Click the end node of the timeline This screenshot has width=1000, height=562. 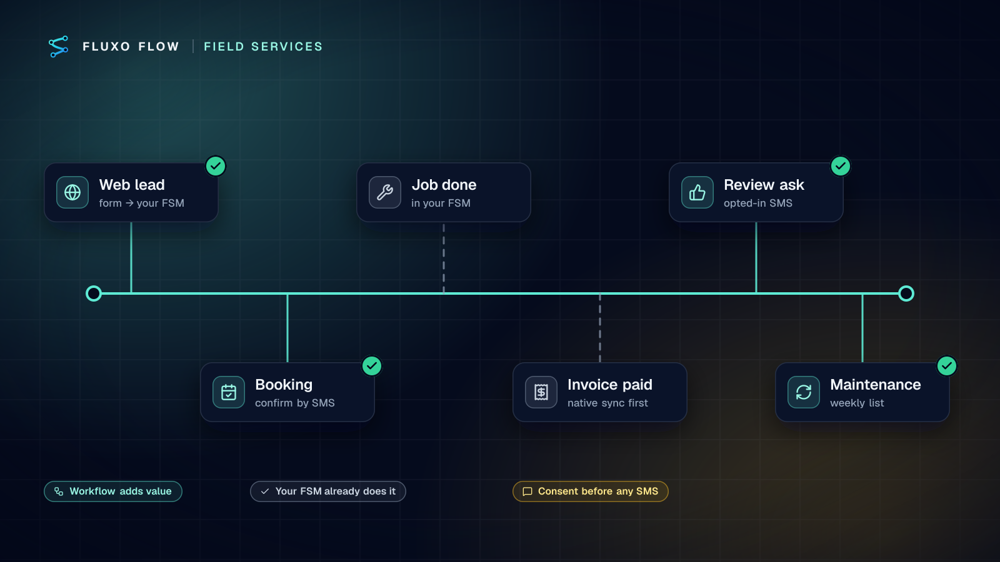coord(906,293)
